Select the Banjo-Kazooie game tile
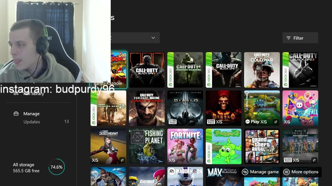Image resolution: width=332 pixels, height=186 pixels. click(119, 70)
